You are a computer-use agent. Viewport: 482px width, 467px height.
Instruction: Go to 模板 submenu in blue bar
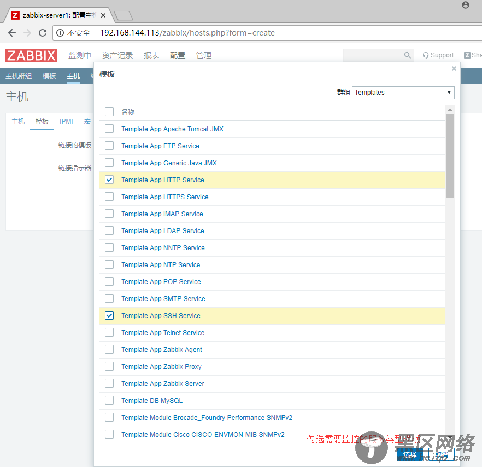(49, 76)
